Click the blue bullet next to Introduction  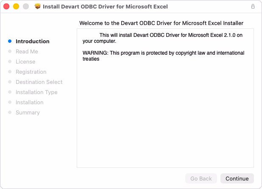10,41
